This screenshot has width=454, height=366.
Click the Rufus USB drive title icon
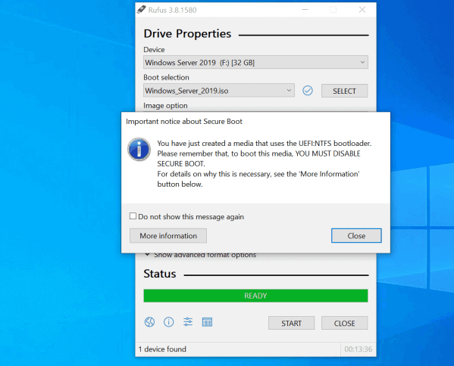point(141,10)
